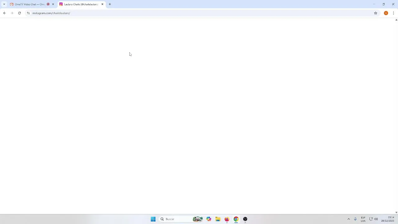Image resolution: width=398 pixels, height=224 pixels.
Task: Click the microphone tray icon
Action: click(355, 219)
